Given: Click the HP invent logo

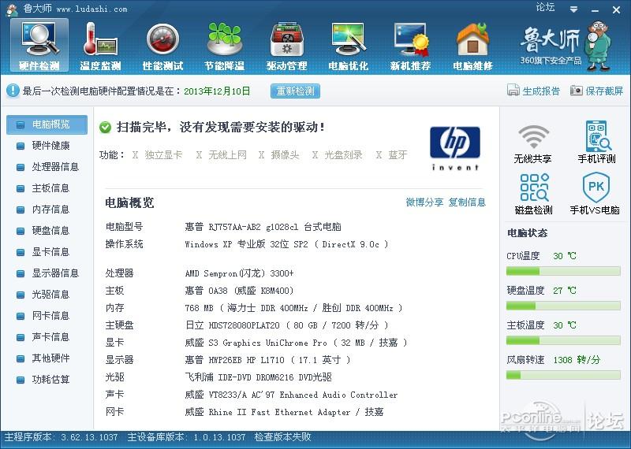Looking at the screenshot, I should point(455,148).
